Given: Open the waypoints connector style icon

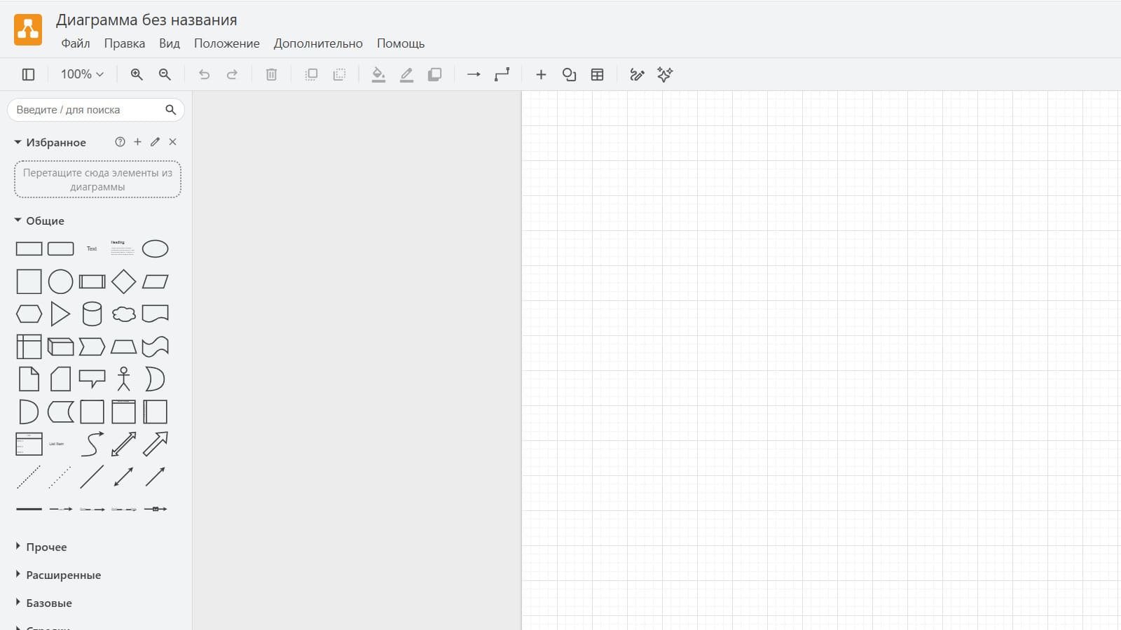Looking at the screenshot, I should click(502, 74).
